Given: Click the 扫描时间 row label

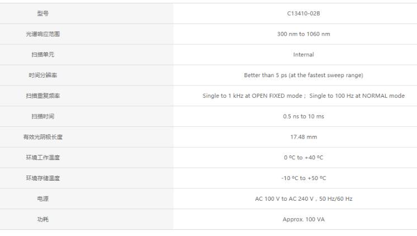Looking at the screenshot, I should point(43,116).
